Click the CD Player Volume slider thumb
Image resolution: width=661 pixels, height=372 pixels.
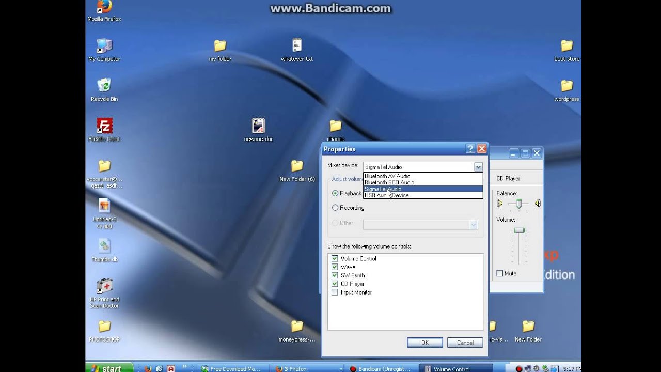click(519, 230)
